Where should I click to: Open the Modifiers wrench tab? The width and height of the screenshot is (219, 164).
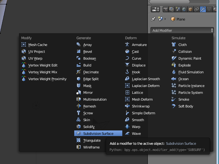click(203, 9)
